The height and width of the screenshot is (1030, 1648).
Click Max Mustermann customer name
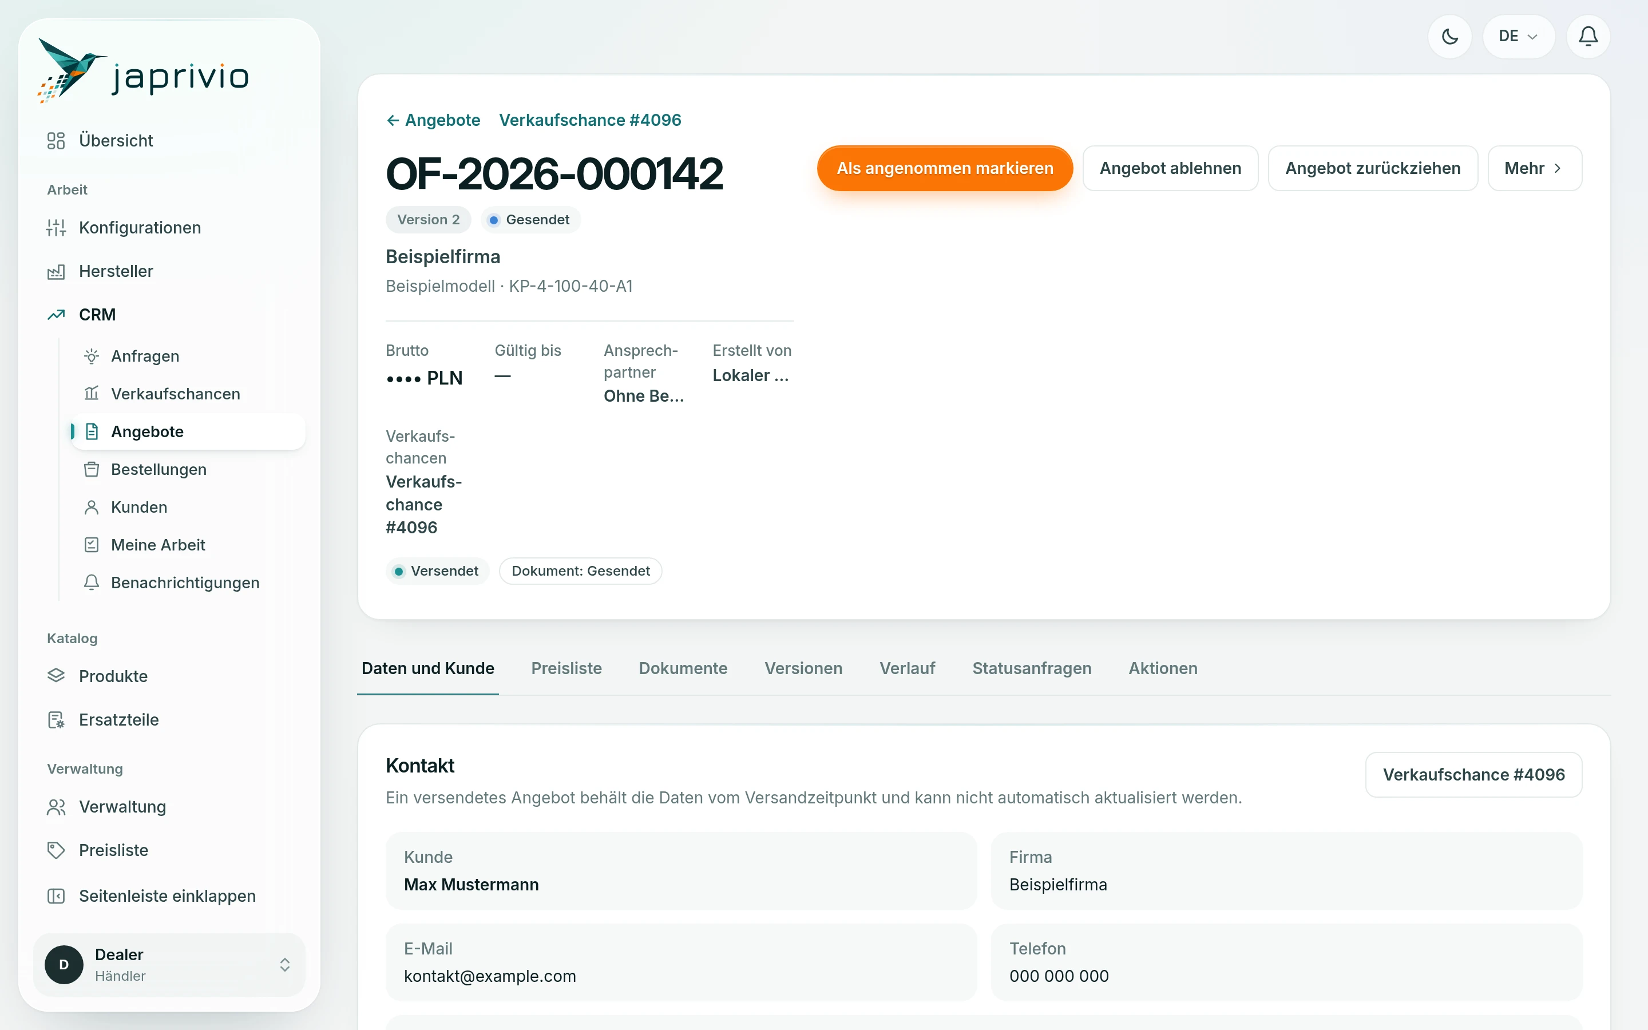472,884
